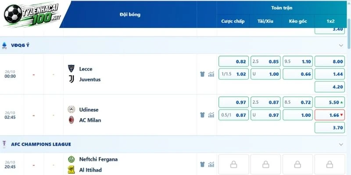Image resolution: width=351 pixels, height=175 pixels.
Task: Click the vertical page scrollbar
Action: 349,34
